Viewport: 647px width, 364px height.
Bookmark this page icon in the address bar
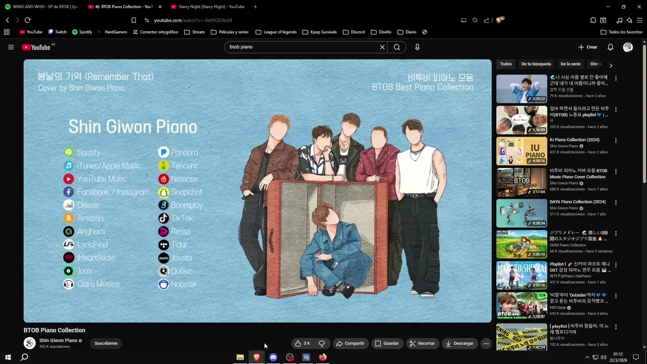[133, 20]
